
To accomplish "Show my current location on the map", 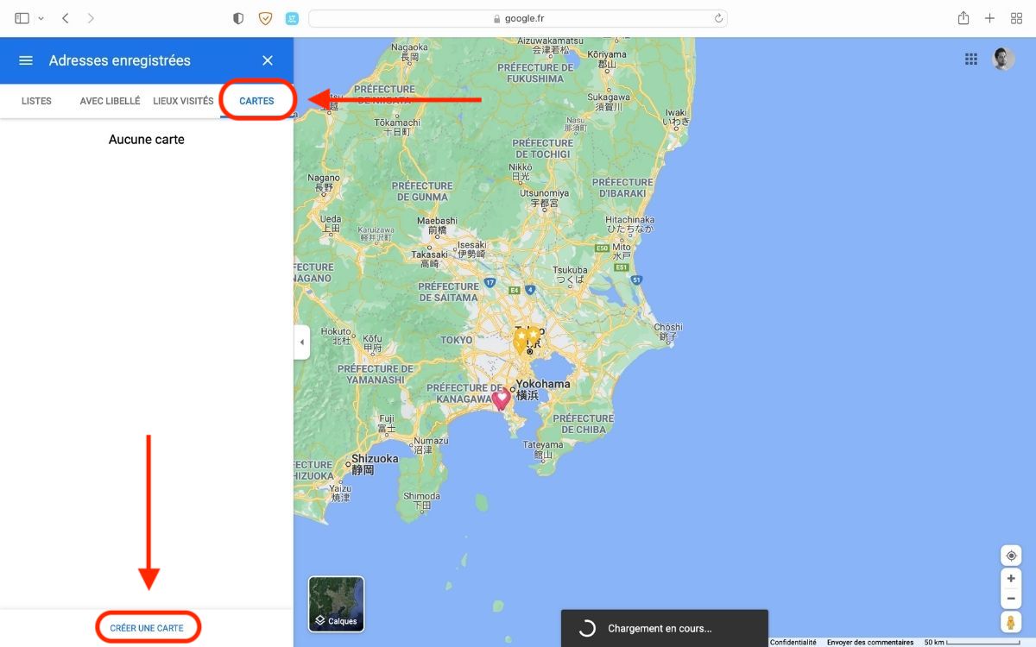I will [1011, 556].
